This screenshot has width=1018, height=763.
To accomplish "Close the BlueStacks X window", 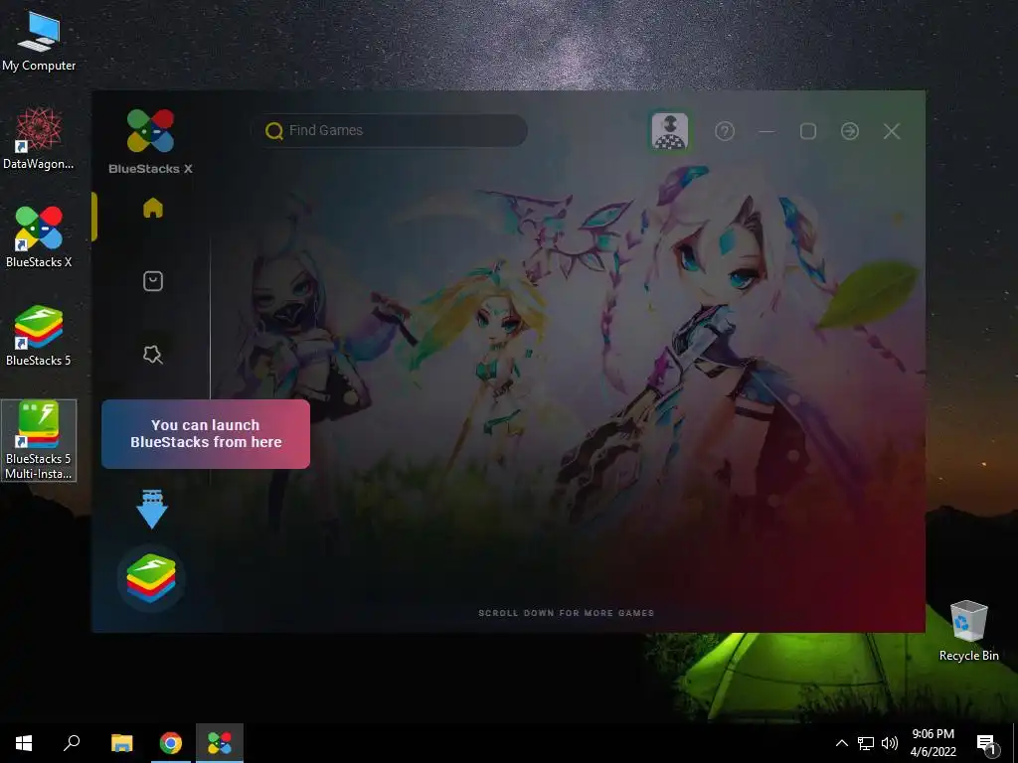I will 892,132.
